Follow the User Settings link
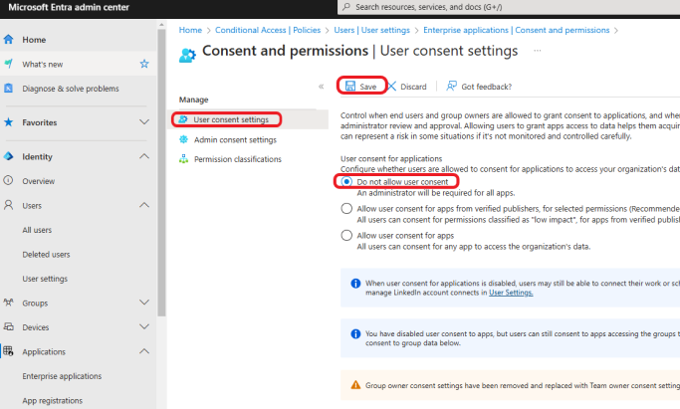The width and height of the screenshot is (680, 409). click(x=511, y=293)
